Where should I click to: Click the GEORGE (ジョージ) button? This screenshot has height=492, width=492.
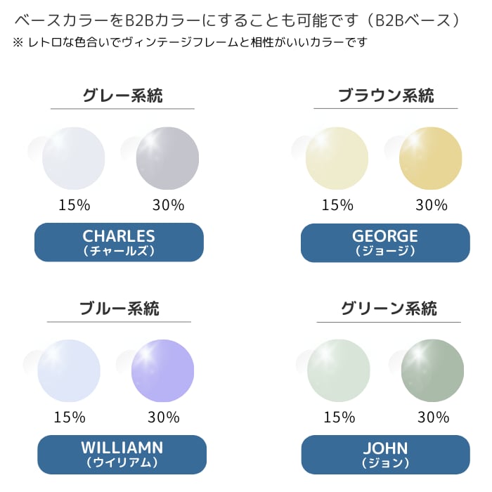(x=385, y=242)
